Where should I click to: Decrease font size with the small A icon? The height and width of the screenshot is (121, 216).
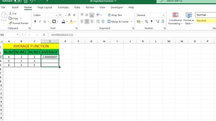click(x=75, y=15)
